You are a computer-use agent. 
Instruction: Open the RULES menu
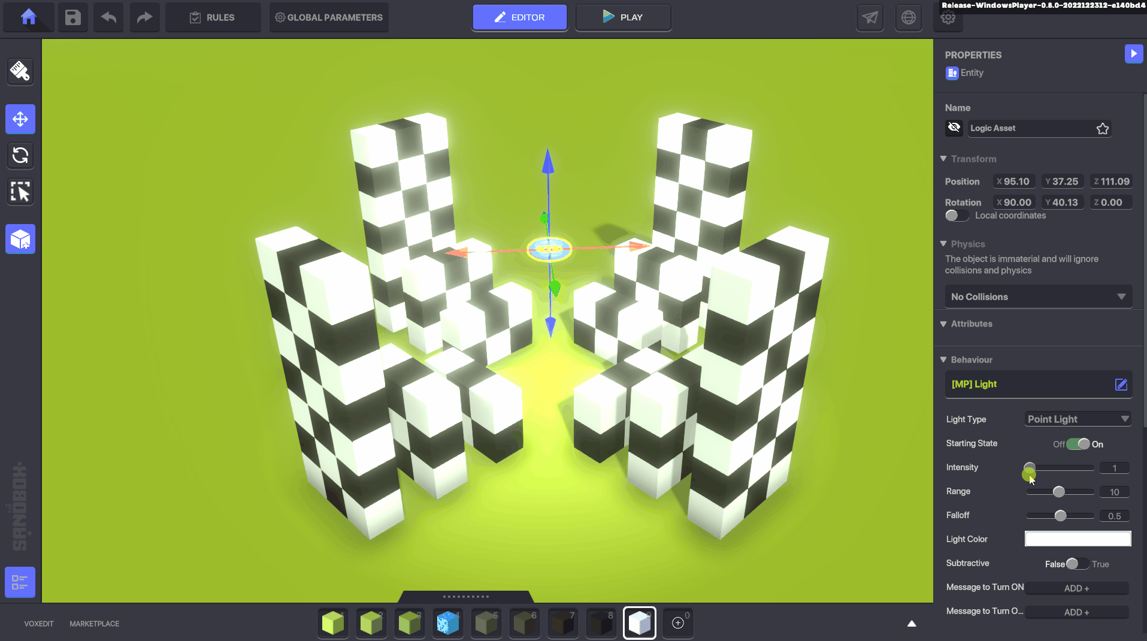[x=213, y=17]
